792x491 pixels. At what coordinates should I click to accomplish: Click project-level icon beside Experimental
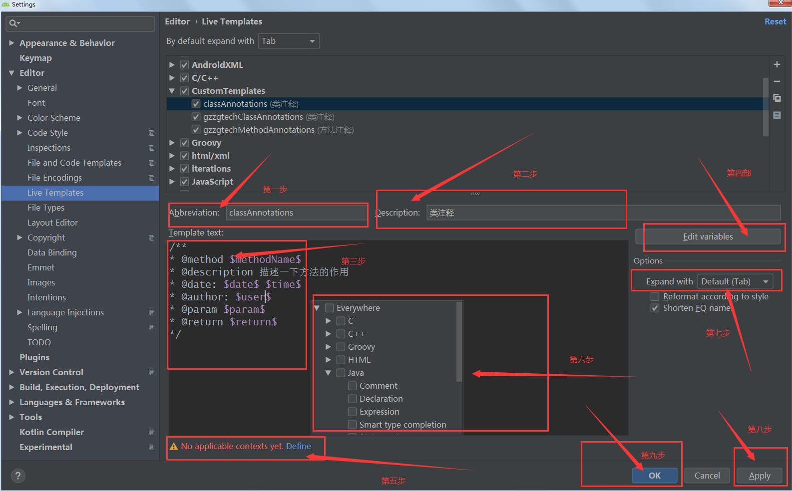pyautogui.click(x=151, y=447)
